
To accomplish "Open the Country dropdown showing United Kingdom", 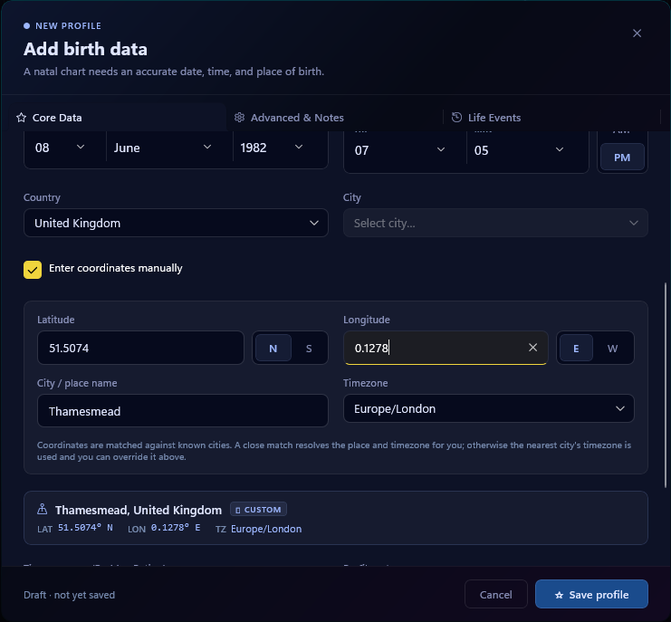I will click(x=176, y=223).
